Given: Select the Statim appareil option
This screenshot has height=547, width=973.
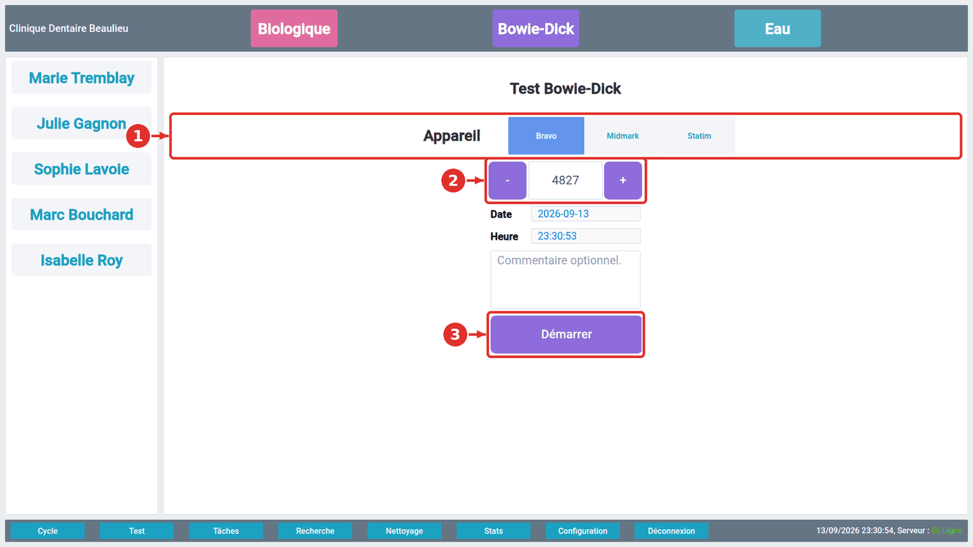Looking at the screenshot, I should [699, 136].
